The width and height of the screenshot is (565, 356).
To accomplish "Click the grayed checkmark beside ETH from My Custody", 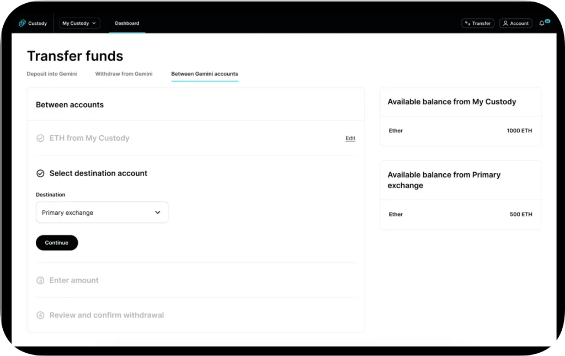I will [x=40, y=138].
